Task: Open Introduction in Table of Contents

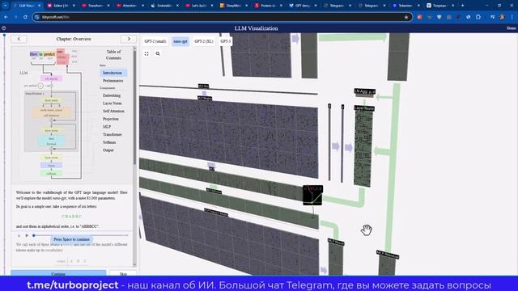Action: pos(113,73)
